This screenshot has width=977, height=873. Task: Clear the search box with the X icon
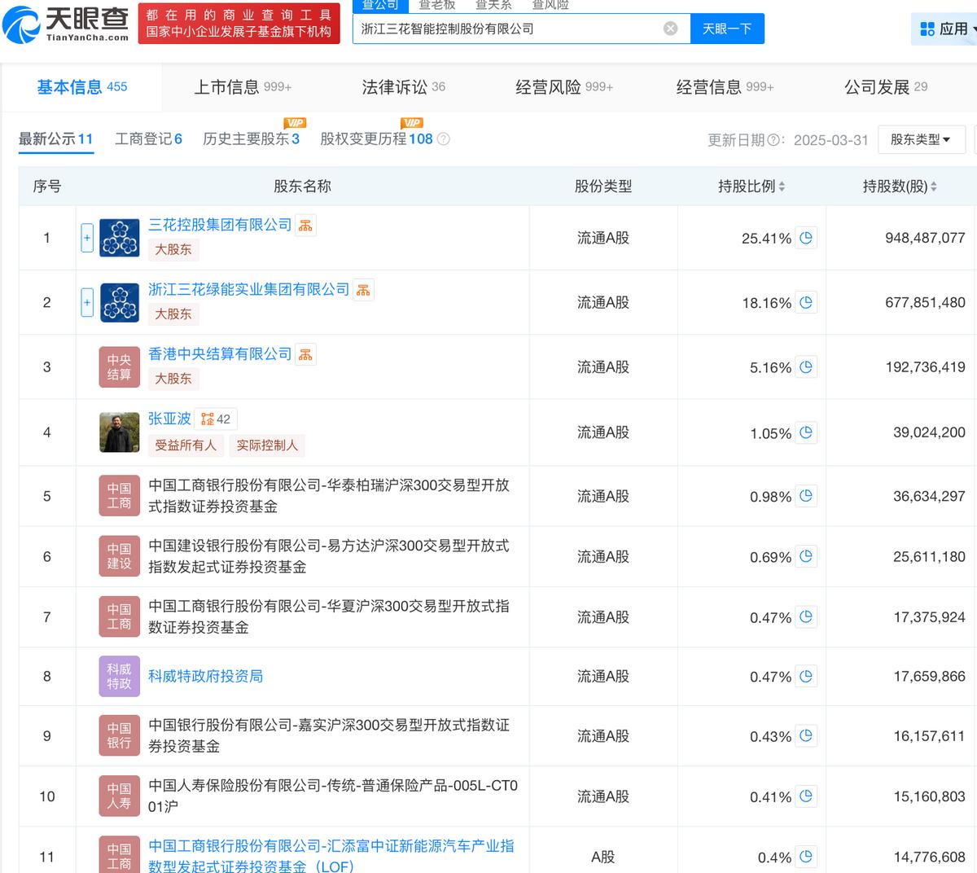point(670,29)
